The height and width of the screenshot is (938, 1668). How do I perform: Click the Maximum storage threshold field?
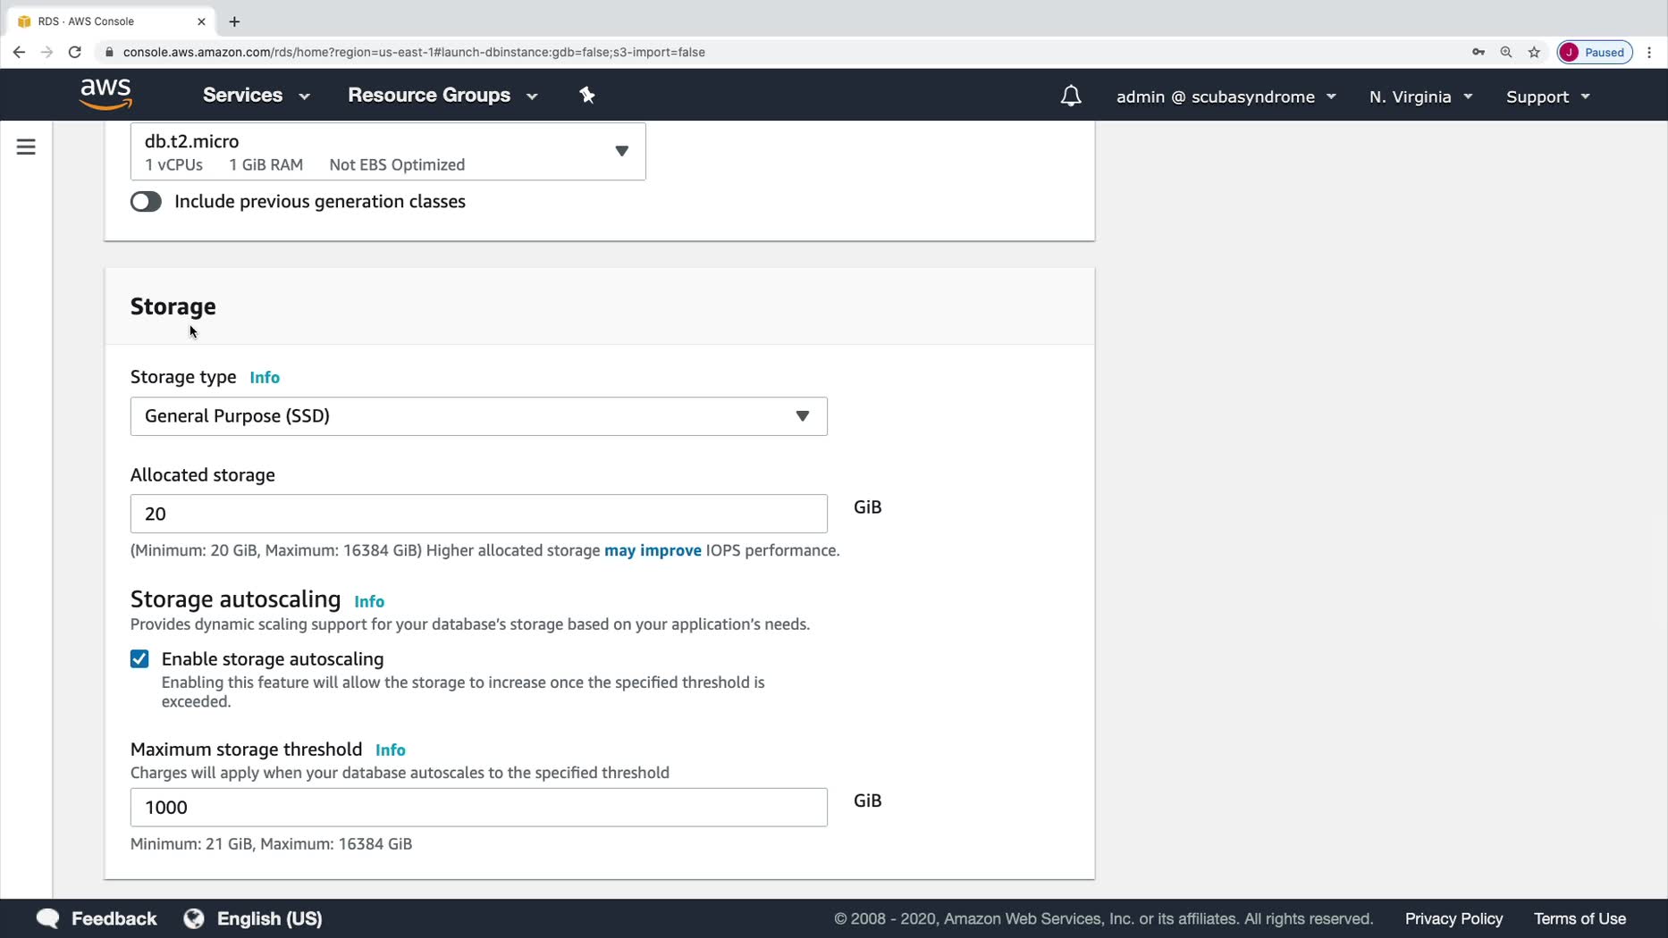click(478, 808)
